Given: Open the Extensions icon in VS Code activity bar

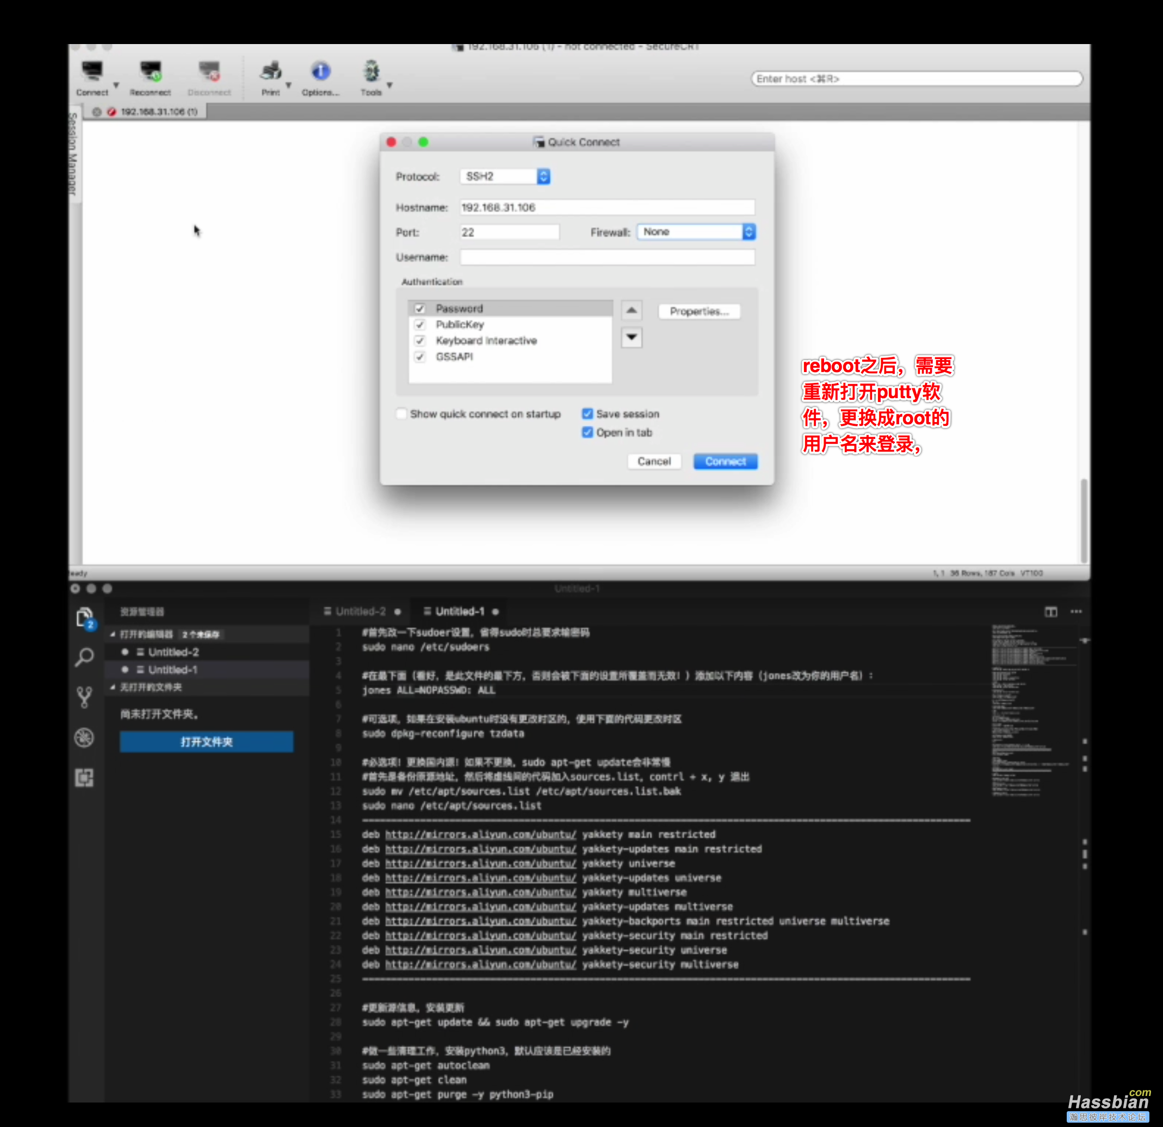Looking at the screenshot, I should (x=85, y=777).
